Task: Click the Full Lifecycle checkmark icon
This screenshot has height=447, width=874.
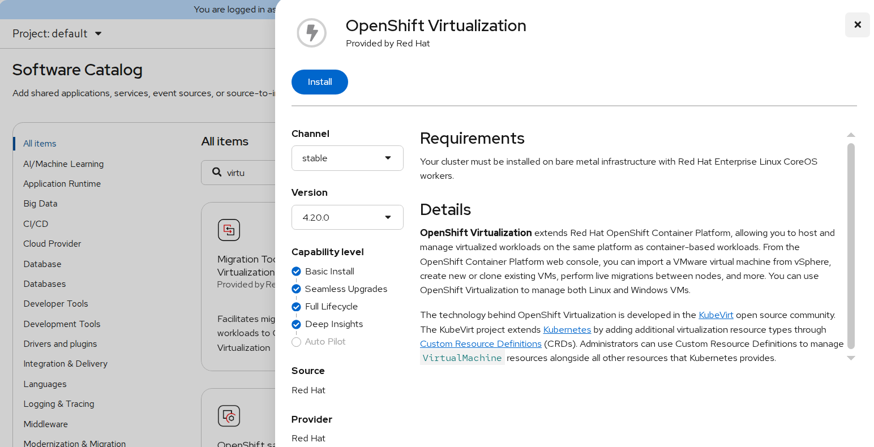Action: coord(296,307)
